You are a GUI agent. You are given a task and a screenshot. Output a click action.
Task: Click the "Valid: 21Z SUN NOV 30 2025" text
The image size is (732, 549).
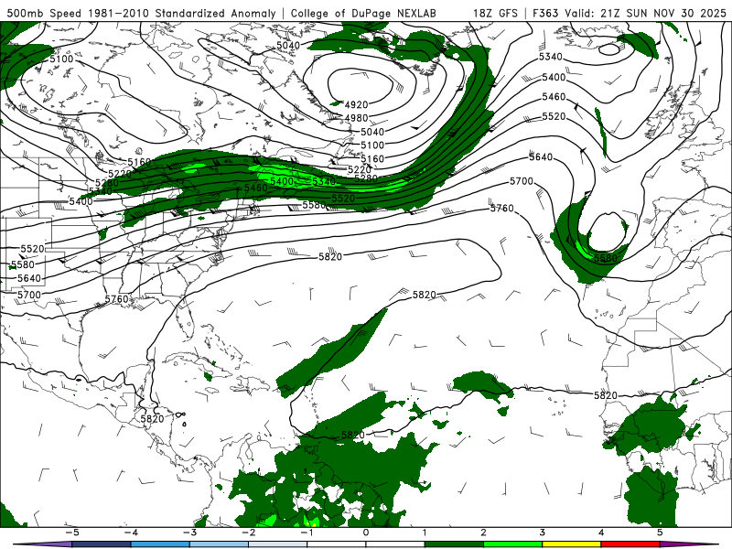pyautogui.click(x=646, y=13)
